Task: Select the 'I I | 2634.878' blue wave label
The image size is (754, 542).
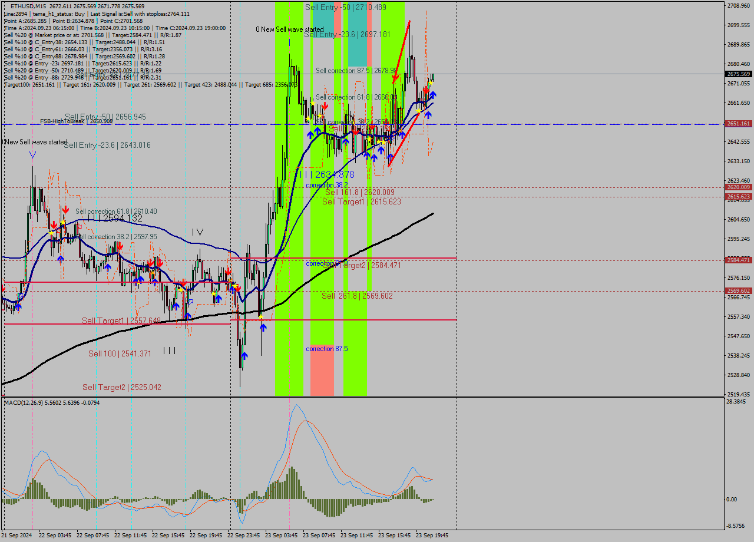Action: pos(326,174)
